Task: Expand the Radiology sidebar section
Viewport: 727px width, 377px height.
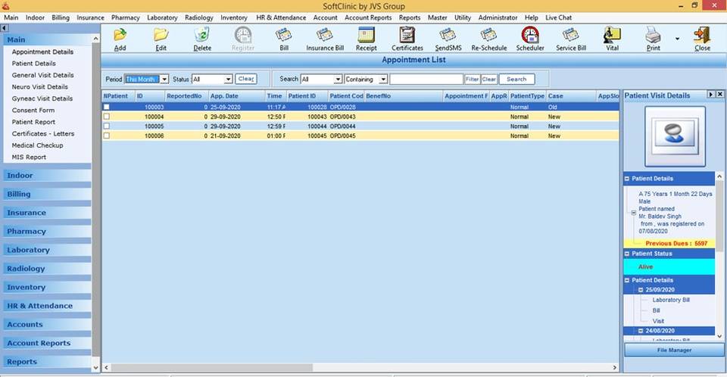Action: pyautogui.click(x=47, y=269)
